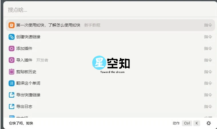Select the 开发者 label next to 导入插件
This screenshot has width=217, height=129.
[42, 60]
